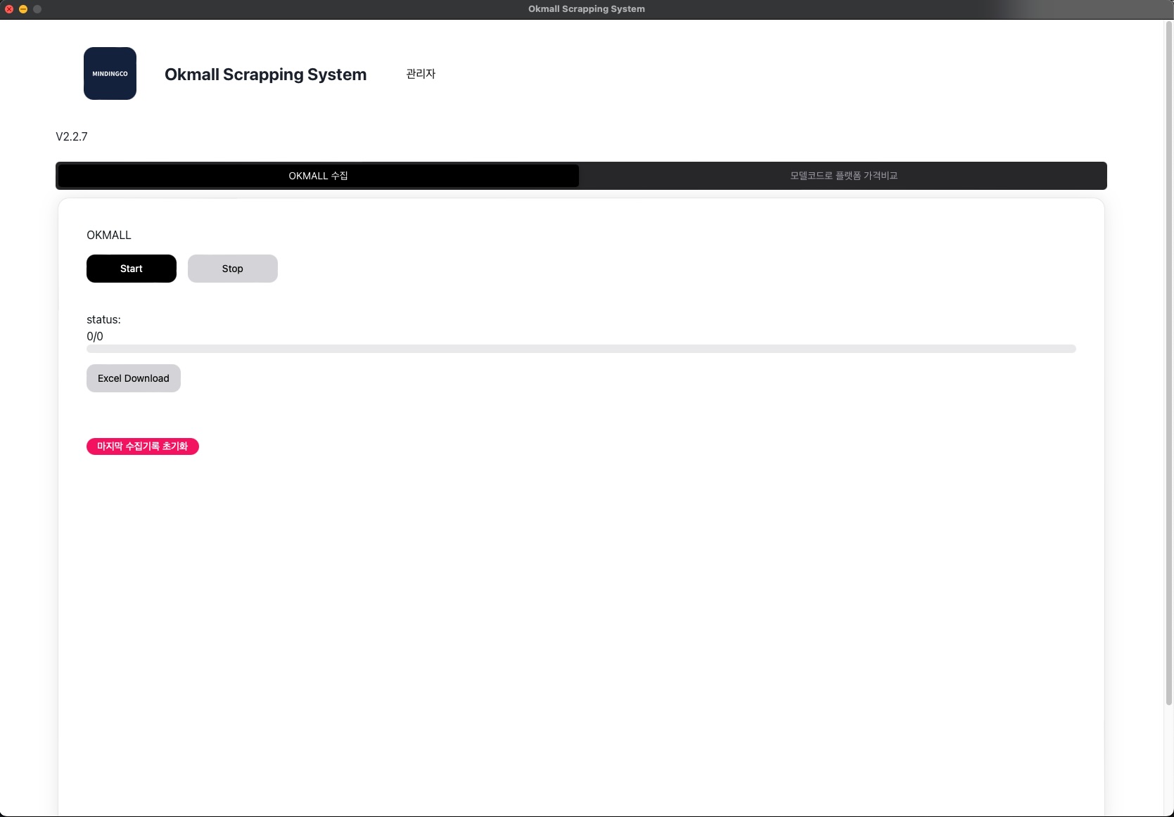The height and width of the screenshot is (817, 1174).
Task: Click the status: label
Action: [103, 319]
